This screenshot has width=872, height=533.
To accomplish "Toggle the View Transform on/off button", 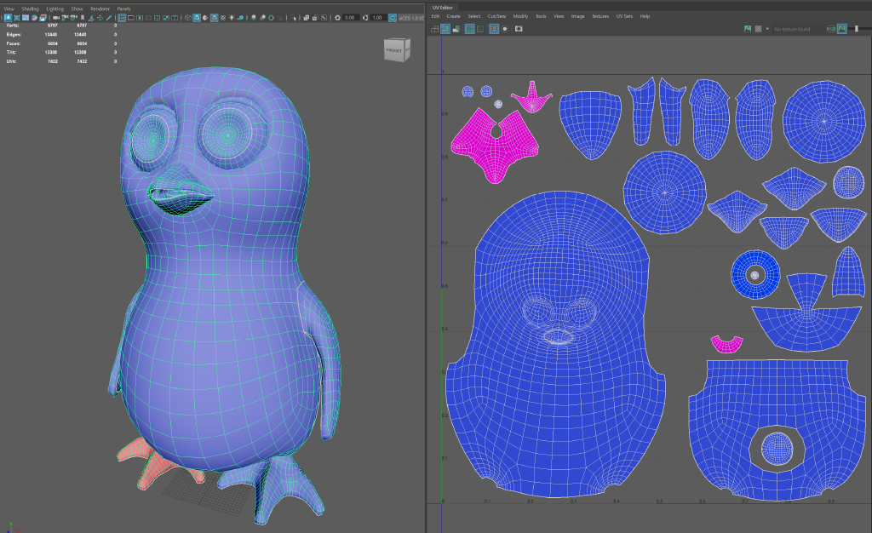I will 393,18.
